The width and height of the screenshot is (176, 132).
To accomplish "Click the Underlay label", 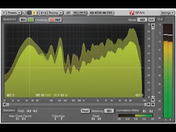I will coord(41,20).
